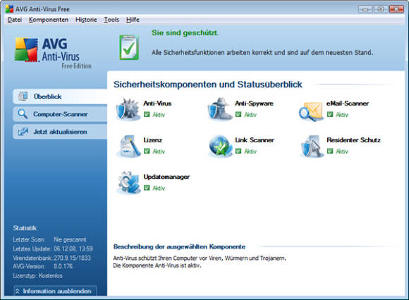
Task: Open the Computer-Scanner section
Action: [60, 114]
